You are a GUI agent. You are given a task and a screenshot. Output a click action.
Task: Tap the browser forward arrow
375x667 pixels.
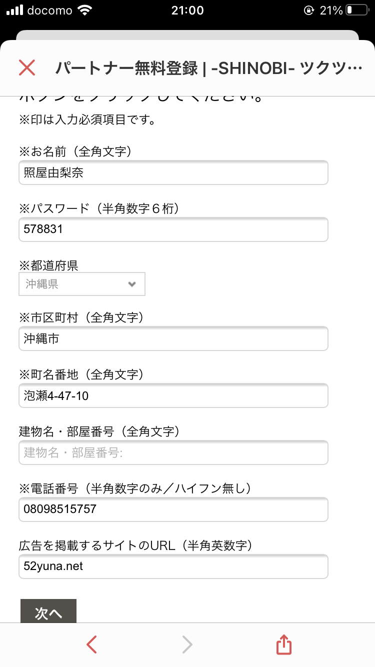point(187,645)
